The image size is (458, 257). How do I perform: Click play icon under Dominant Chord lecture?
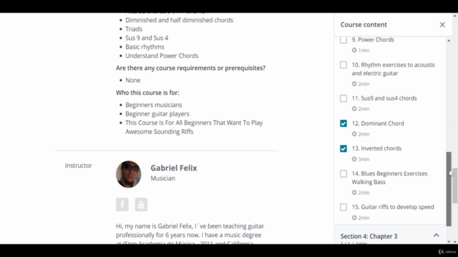(x=354, y=134)
